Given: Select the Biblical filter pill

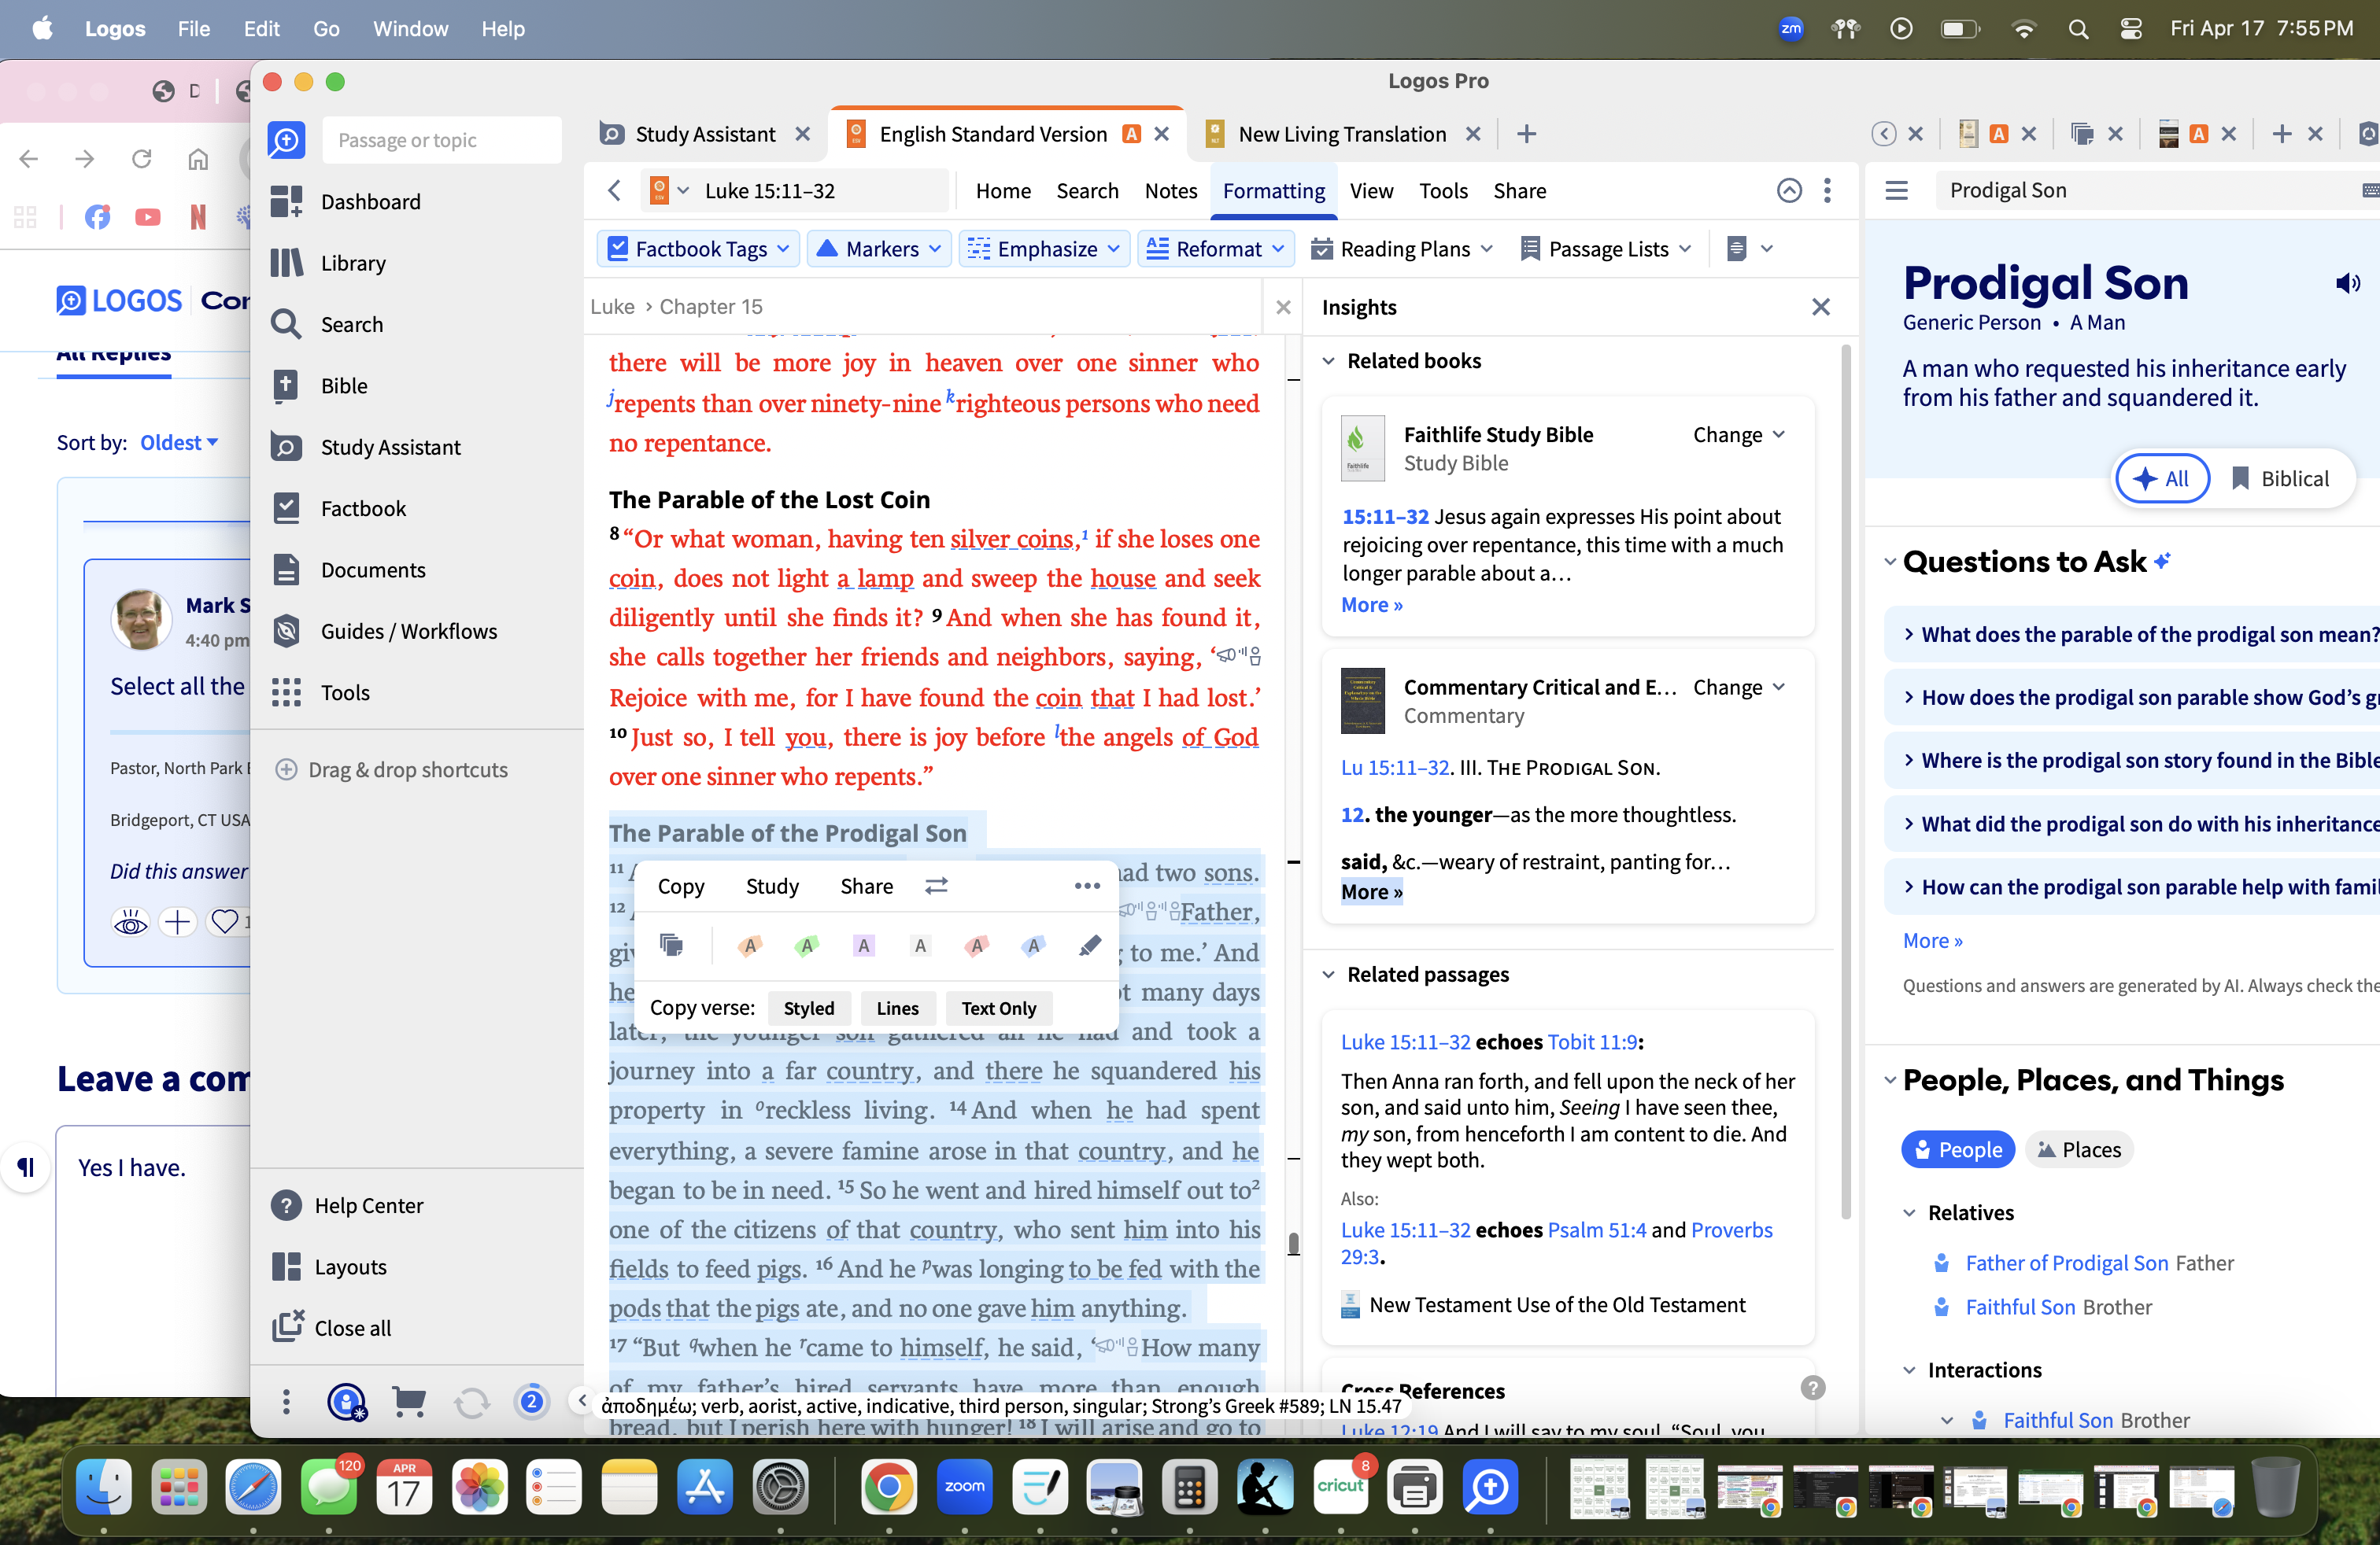Looking at the screenshot, I should 2281,479.
